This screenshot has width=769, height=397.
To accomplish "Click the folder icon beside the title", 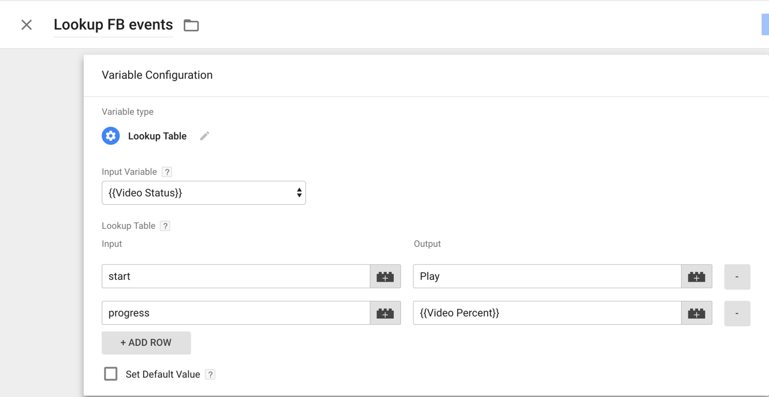I will tap(191, 25).
